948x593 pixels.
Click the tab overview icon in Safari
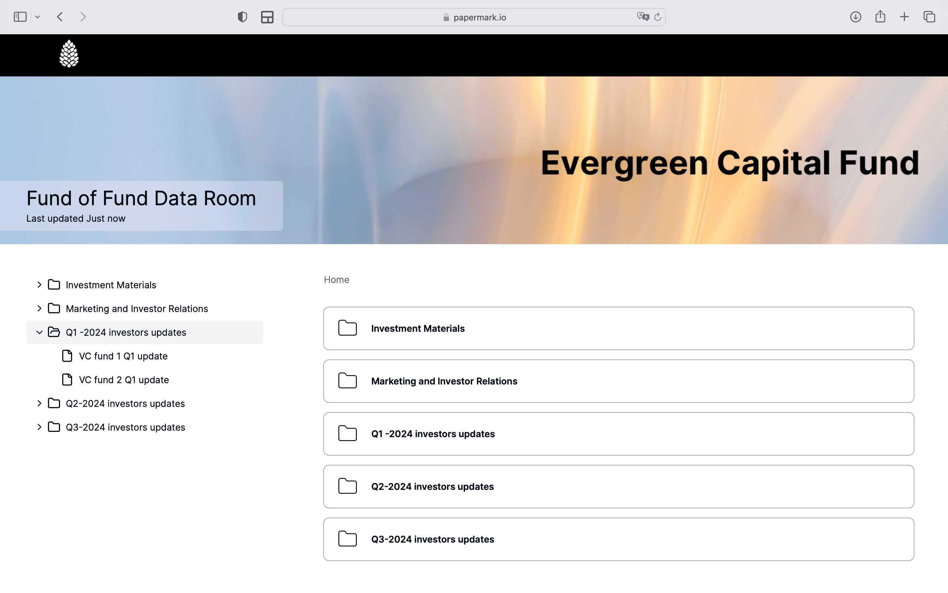coord(929,16)
